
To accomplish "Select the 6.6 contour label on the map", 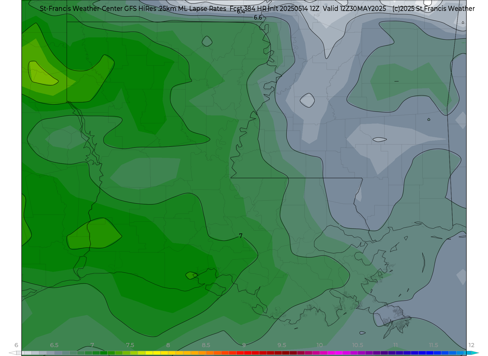I will pyautogui.click(x=258, y=18).
